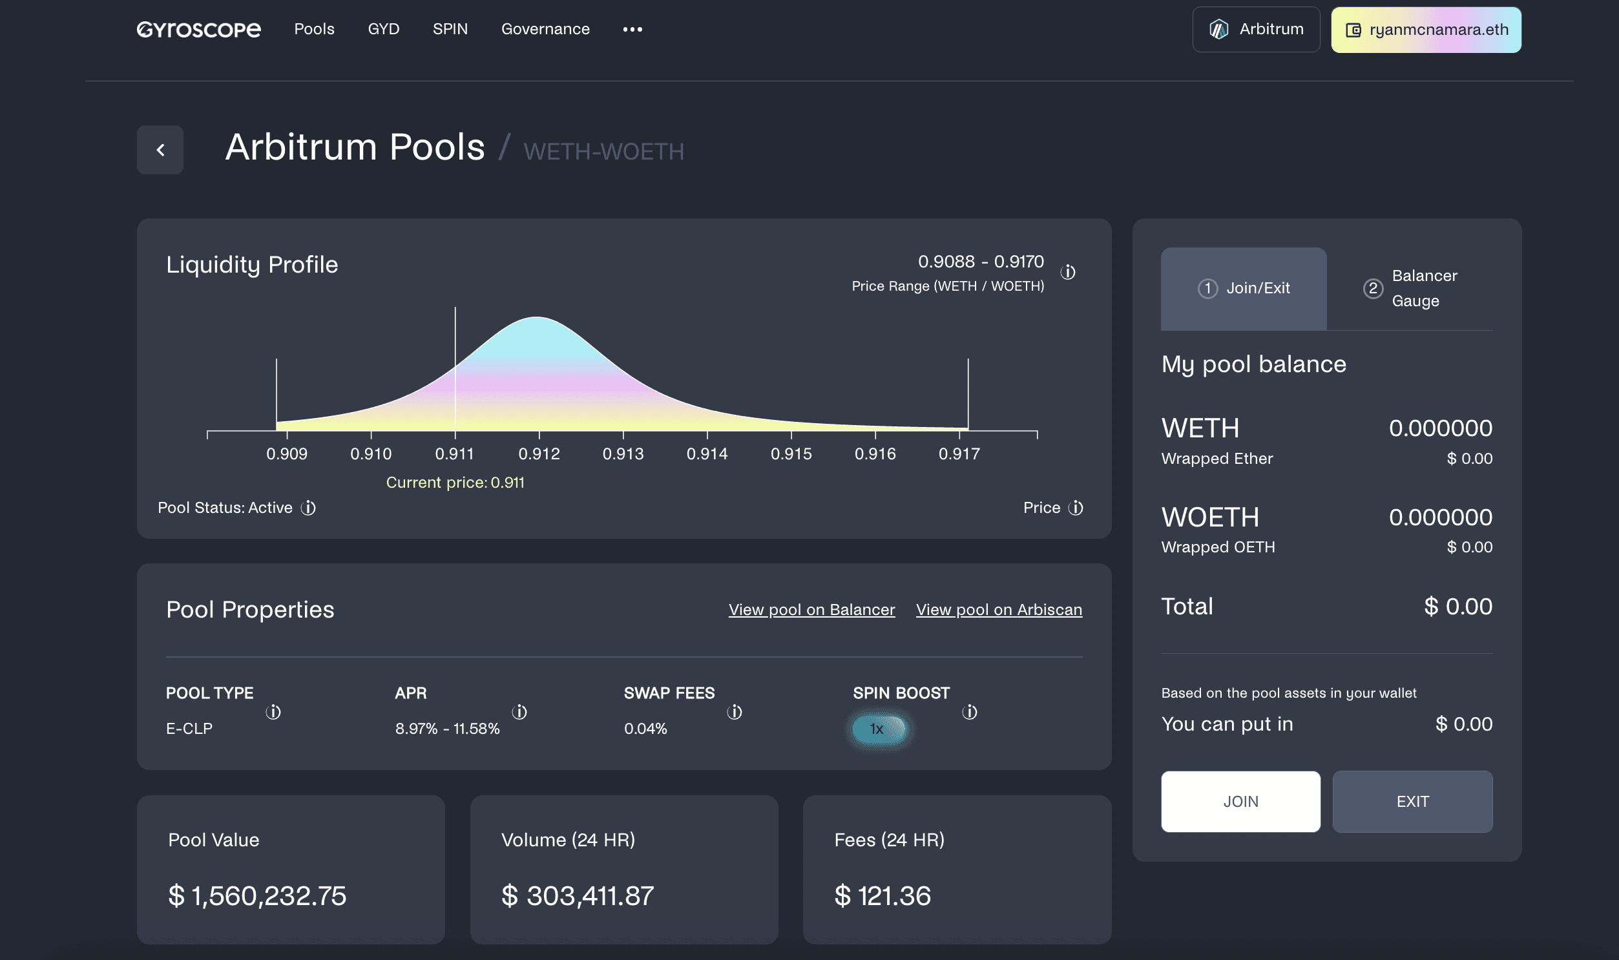
Task: Click the 0.917 axis tick label
Action: (959, 454)
